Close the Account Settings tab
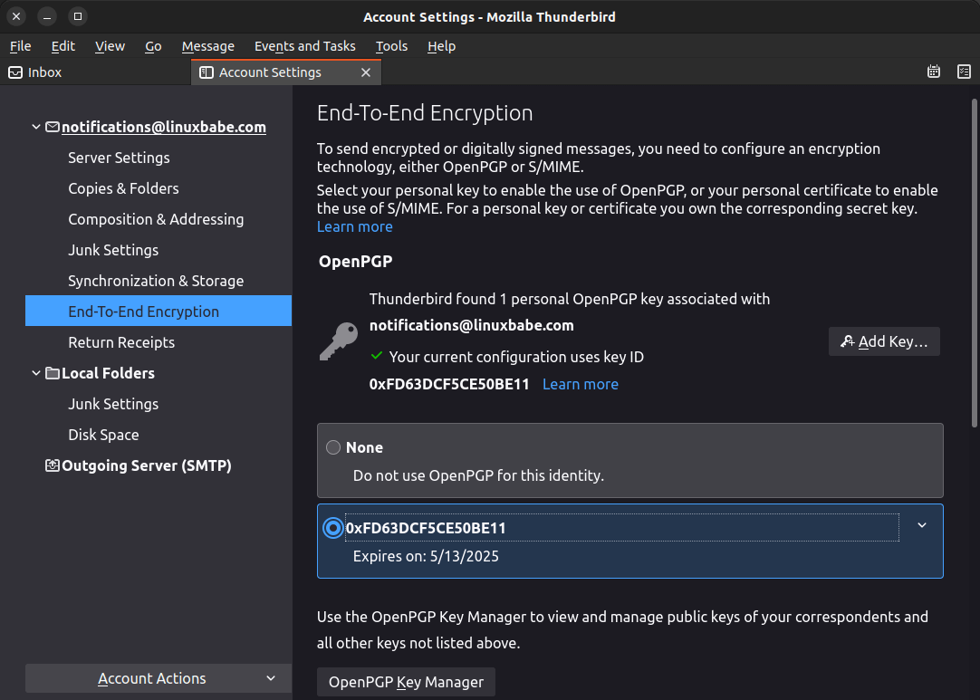980x700 pixels. (366, 72)
